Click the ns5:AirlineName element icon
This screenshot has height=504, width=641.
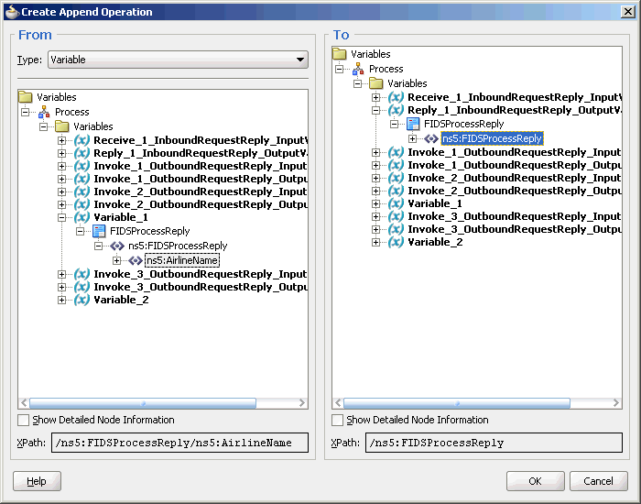pos(136,260)
